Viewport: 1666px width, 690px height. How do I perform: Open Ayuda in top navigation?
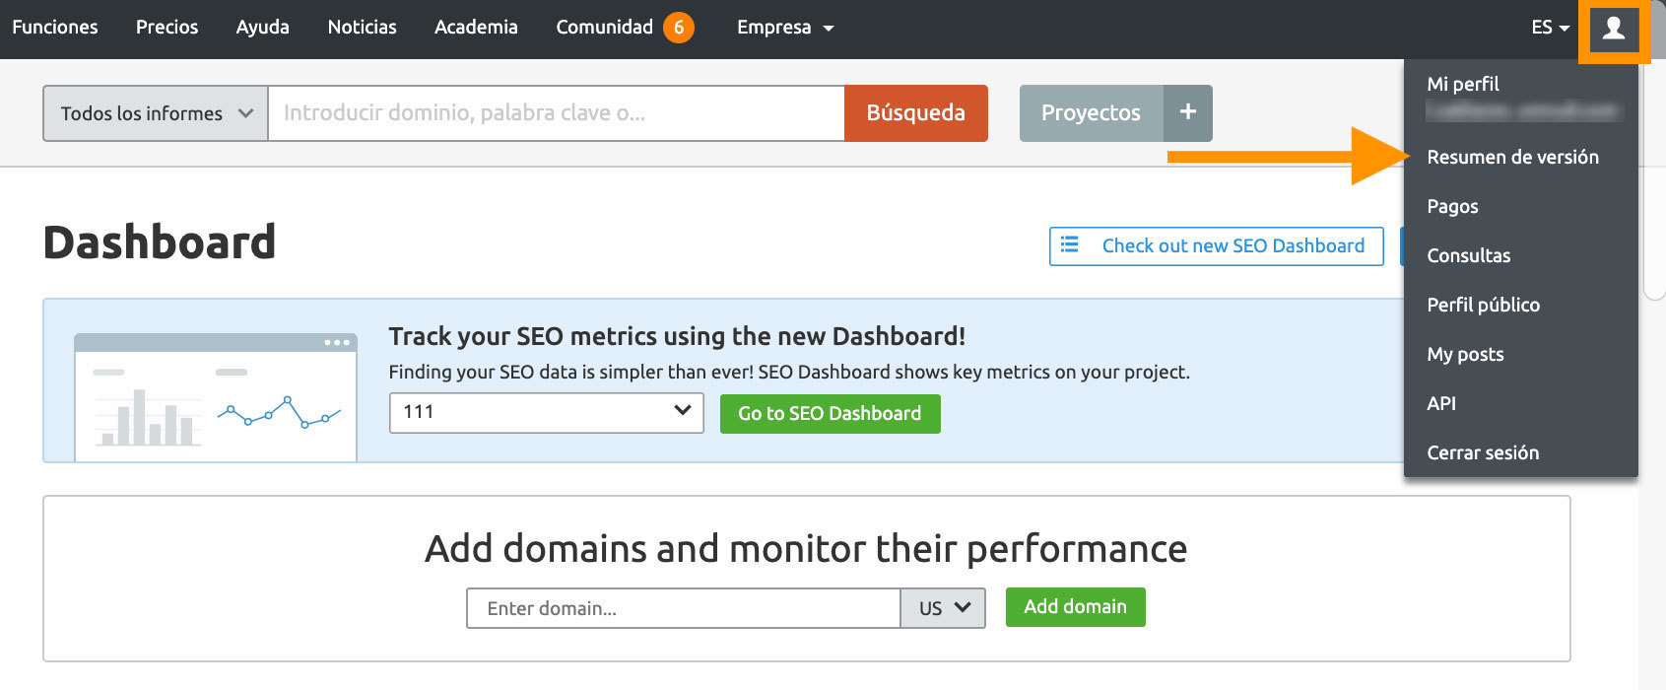click(x=262, y=28)
